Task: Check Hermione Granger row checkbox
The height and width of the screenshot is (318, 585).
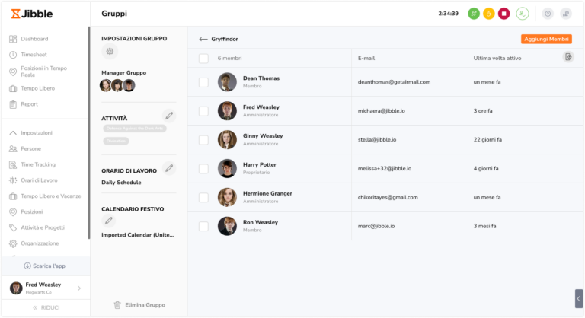Action: pos(203,197)
